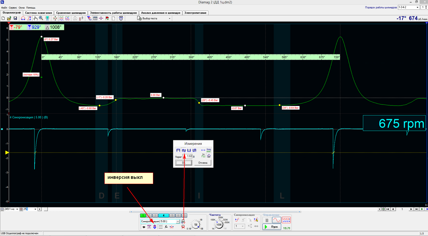This screenshot has height=236, width=428.
Task: Select positive pulse measurement mode icon
Action: (x=178, y=150)
